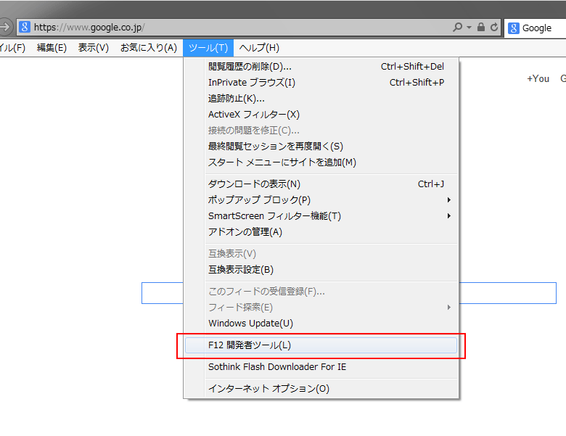This screenshot has height=436, width=566.
Task: Open the お気に入り(A) menu
Action: (x=149, y=48)
